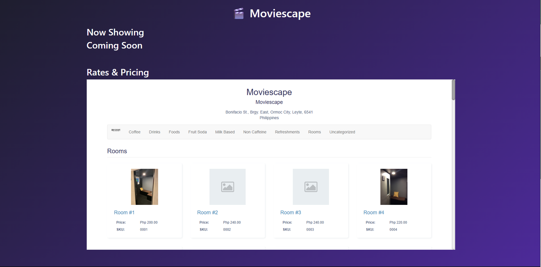Go to the Now Showing section

pyautogui.click(x=115, y=32)
